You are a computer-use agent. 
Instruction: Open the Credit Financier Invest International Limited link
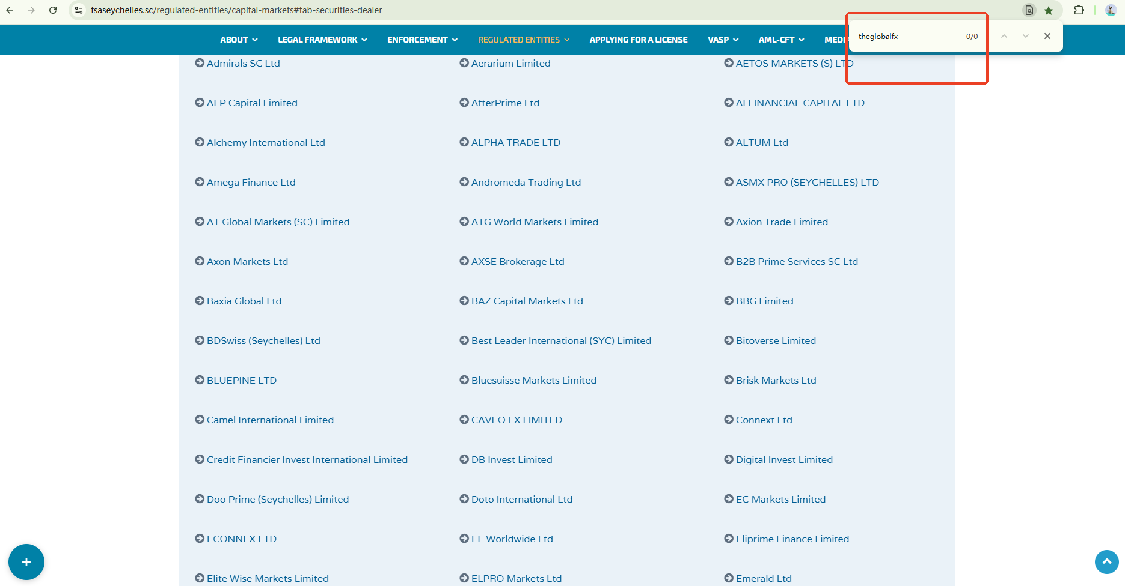click(x=307, y=459)
